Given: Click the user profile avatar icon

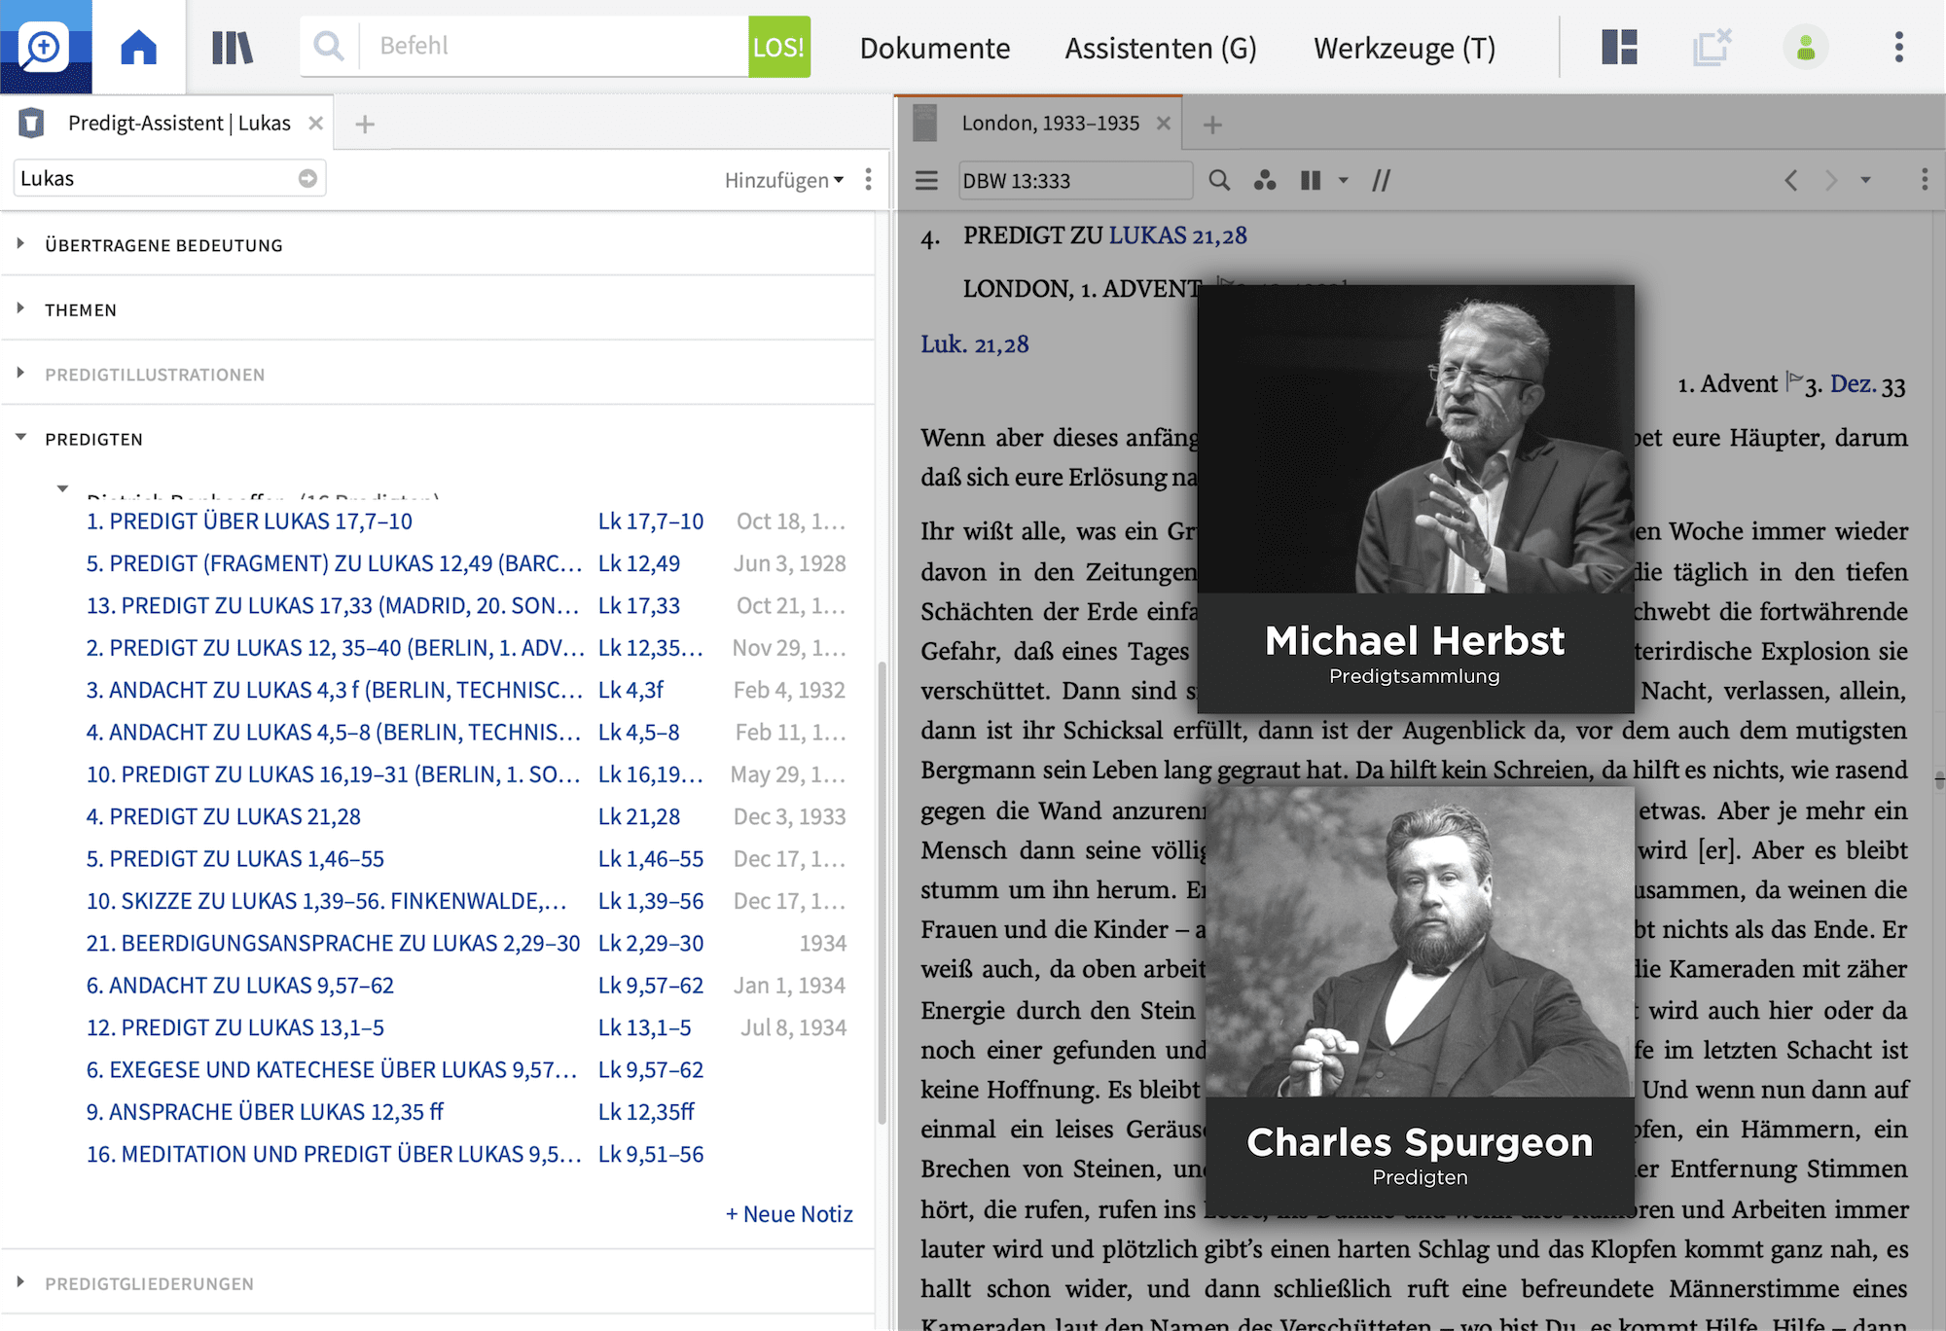Looking at the screenshot, I should pos(1805,47).
